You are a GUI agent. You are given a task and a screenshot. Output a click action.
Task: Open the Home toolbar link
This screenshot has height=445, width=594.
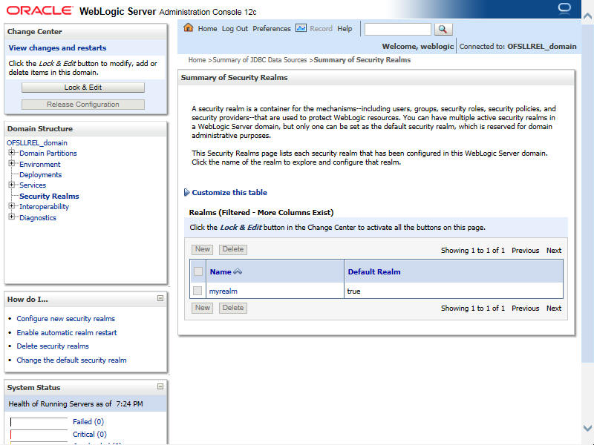(207, 29)
